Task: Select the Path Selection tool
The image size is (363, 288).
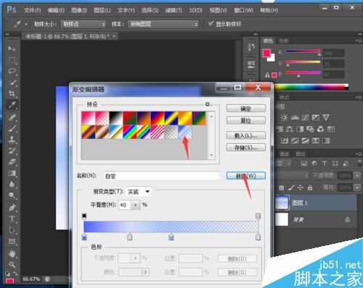Action: click(x=12, y=230)
